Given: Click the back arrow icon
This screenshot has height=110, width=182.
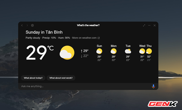Looking at the screenshot, I should tap(22, 25).
